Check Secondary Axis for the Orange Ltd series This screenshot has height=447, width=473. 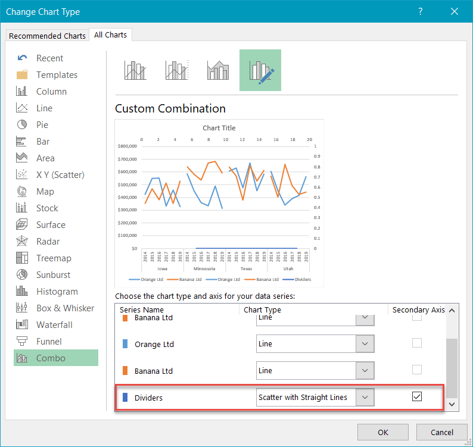417,343
